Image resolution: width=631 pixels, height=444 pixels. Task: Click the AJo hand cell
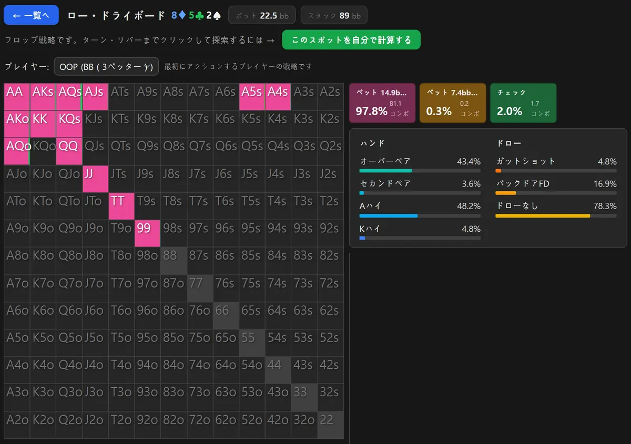click(x=17, y=179)
